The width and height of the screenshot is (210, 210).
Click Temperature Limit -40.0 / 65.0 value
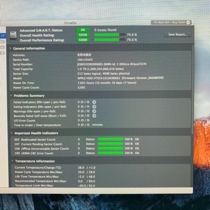click(x=87, y=186)
